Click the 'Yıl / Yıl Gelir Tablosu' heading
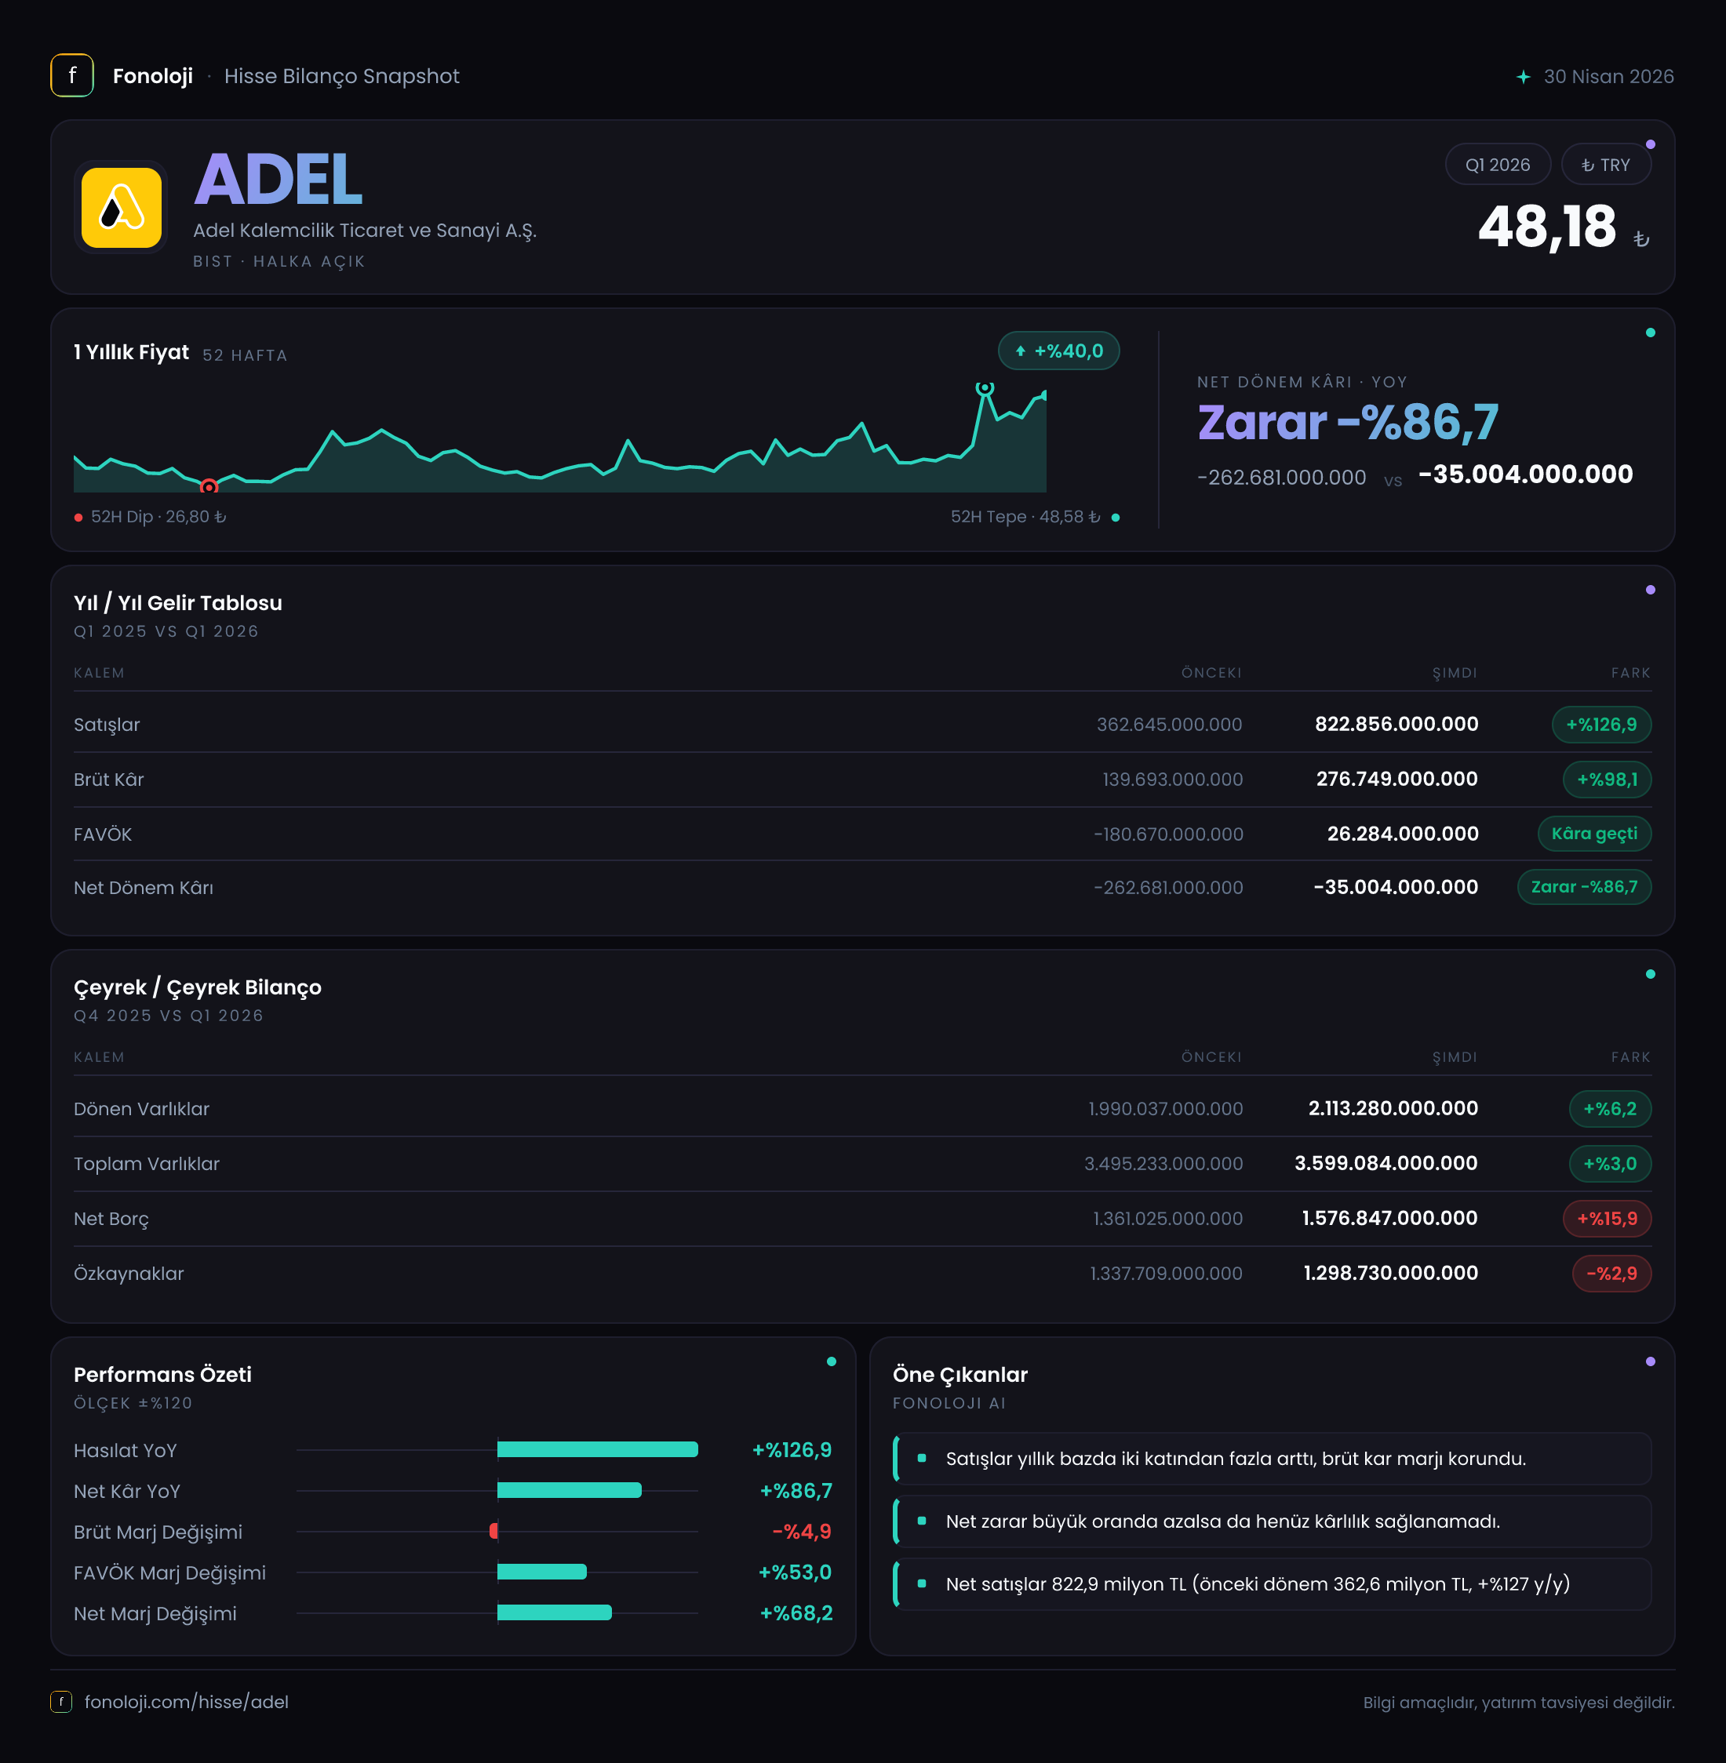The width and height of the screenshot is (1726, 1763). tap(177, 603)
